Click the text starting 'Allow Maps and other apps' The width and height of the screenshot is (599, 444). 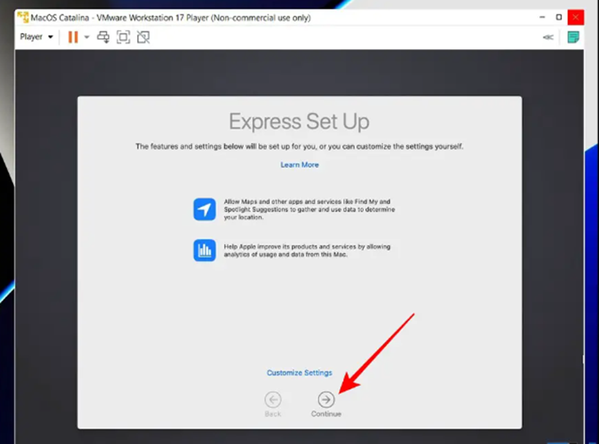(x=310, y=209)
